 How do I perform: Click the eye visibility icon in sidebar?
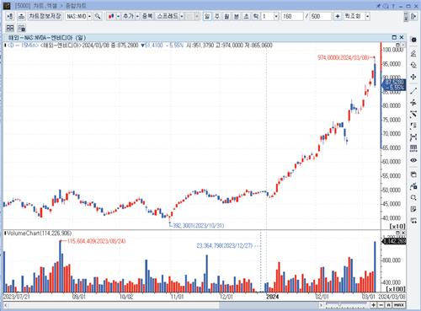click(413, 160)
